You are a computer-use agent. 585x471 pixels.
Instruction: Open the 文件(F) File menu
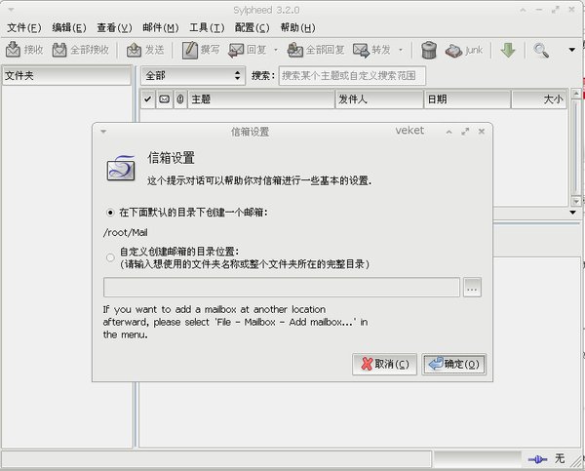[24, 27]
